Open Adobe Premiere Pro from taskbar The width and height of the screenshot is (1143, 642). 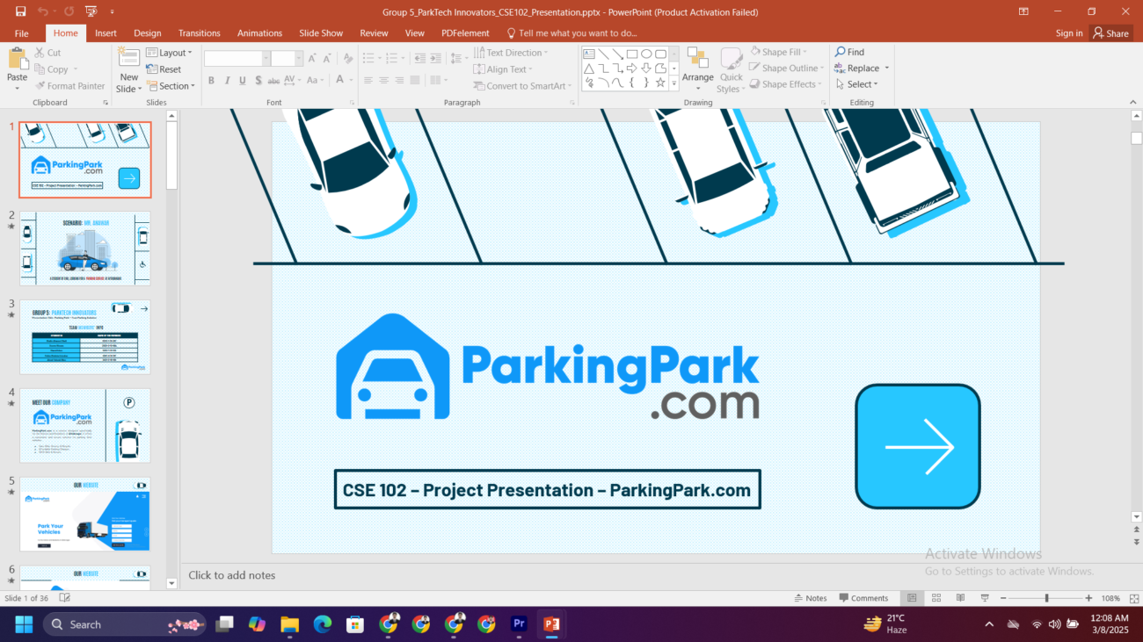(x=519, y=624)
